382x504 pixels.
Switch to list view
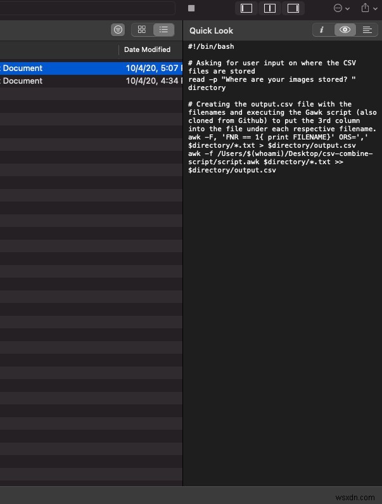[163, 30]
